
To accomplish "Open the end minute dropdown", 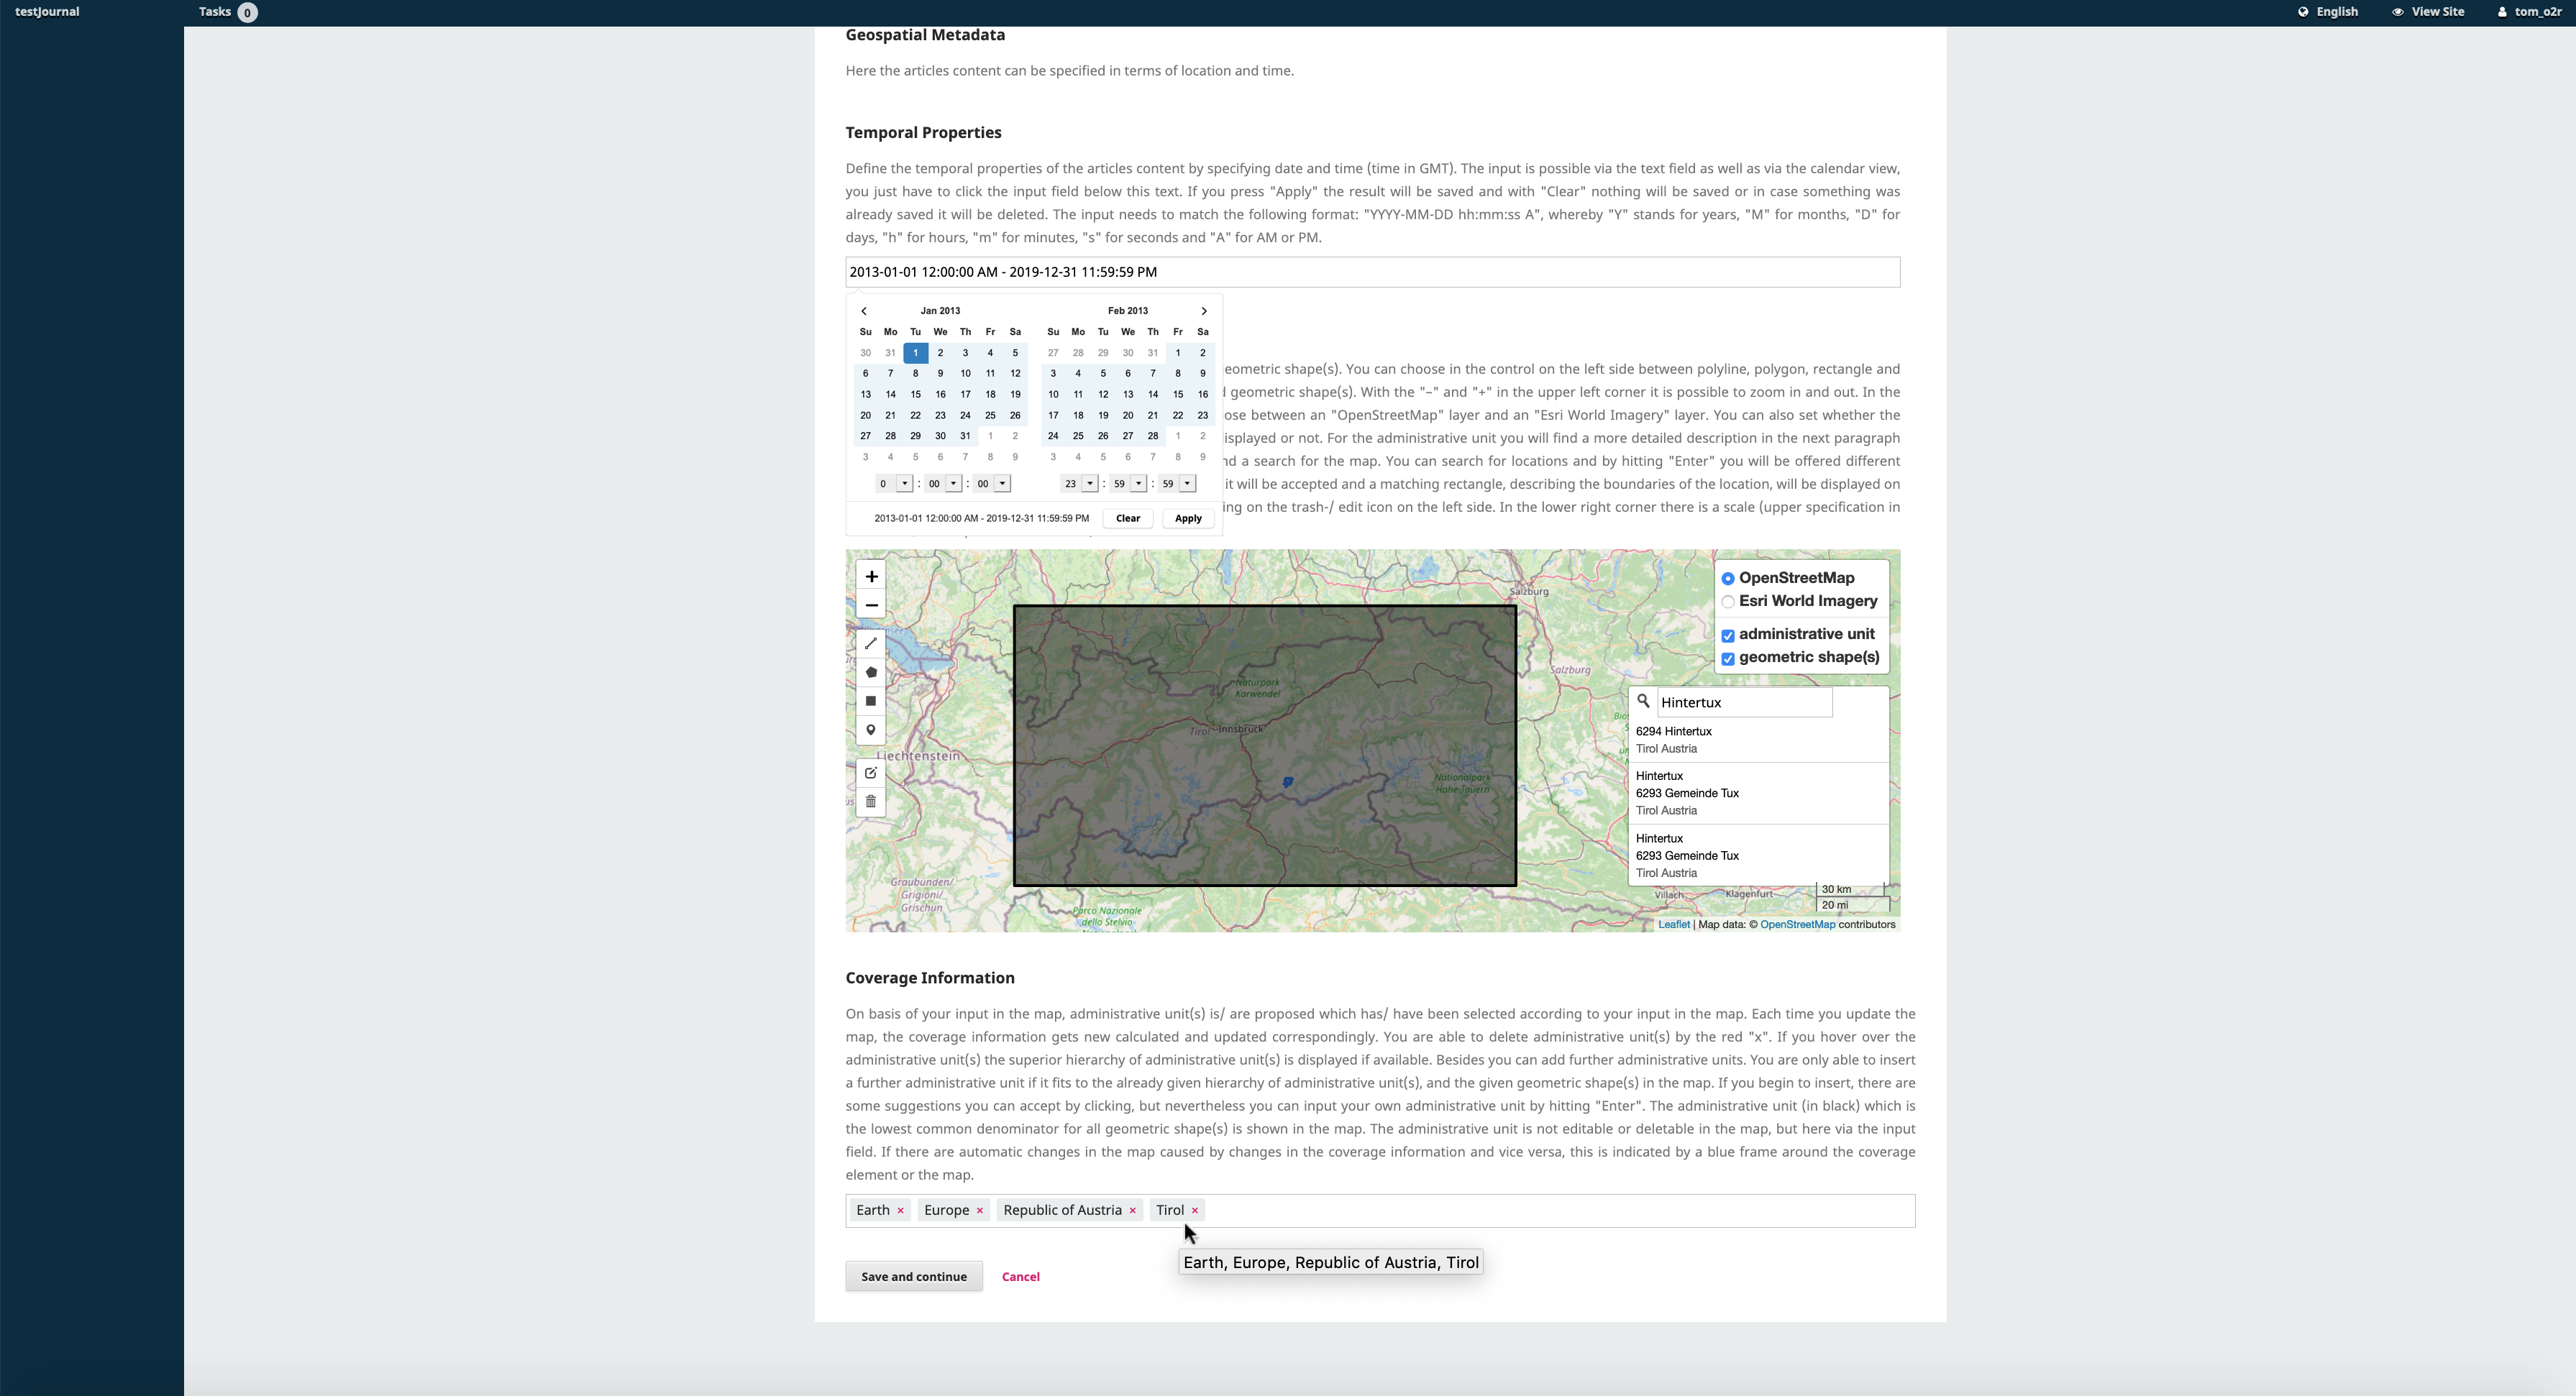I will click(1137, 484).
